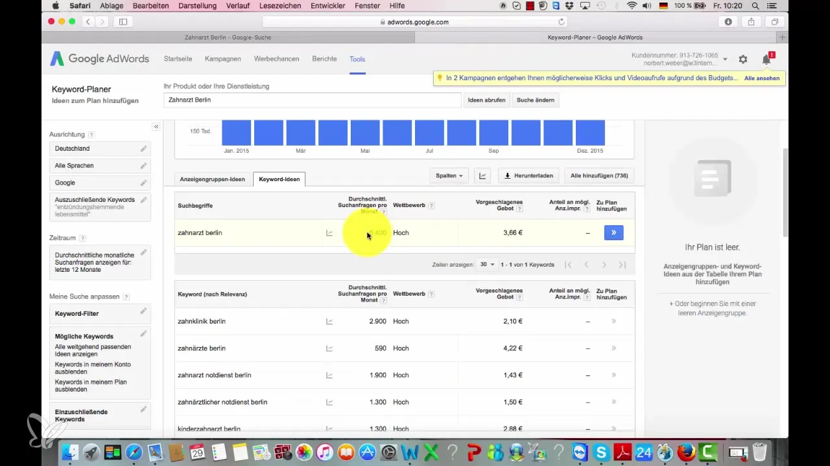The width and height of the screenshot is (830, 466).
Task: Open help for Ausrichtung
Action: (91, 135)
